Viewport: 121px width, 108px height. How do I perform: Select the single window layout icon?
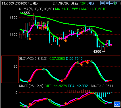[118, 3]
